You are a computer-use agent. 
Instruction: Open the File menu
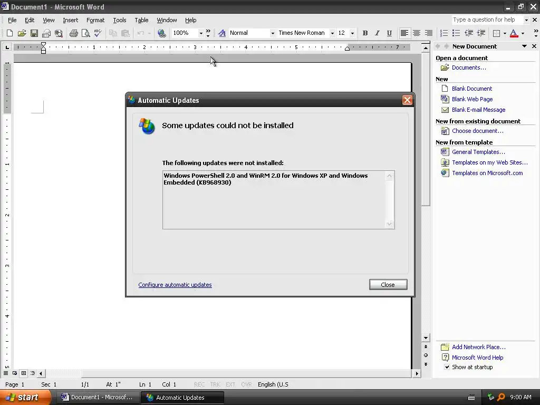pos(12,20)
